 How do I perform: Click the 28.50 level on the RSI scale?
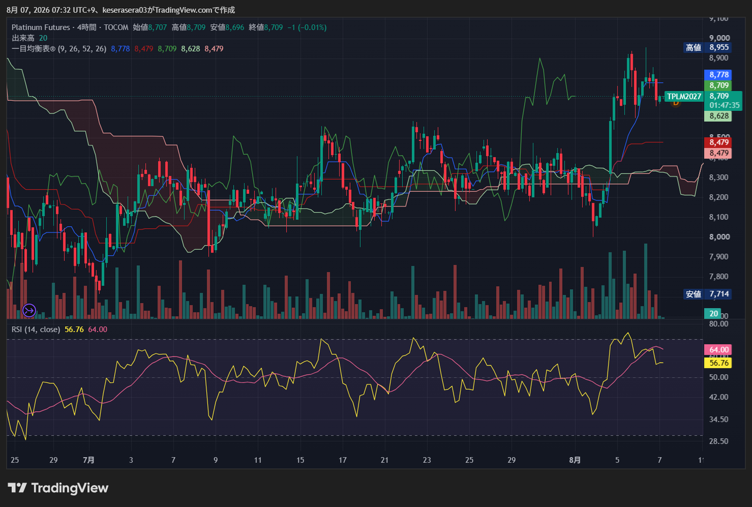click(719, 441)
